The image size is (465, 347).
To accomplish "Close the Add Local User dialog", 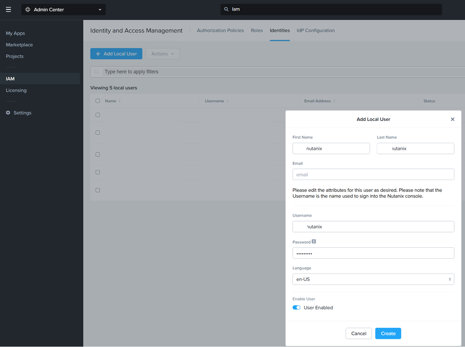I will tap(452, 119).
